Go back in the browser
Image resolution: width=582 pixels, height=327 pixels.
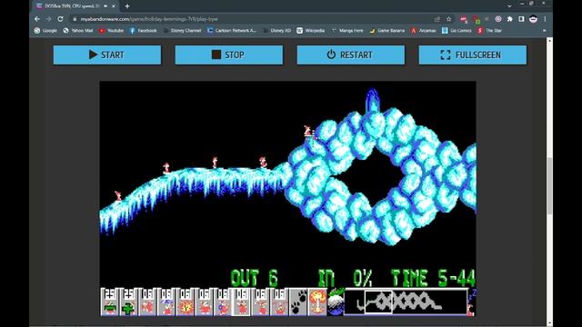pyautogui.click(x=37, y=19)
